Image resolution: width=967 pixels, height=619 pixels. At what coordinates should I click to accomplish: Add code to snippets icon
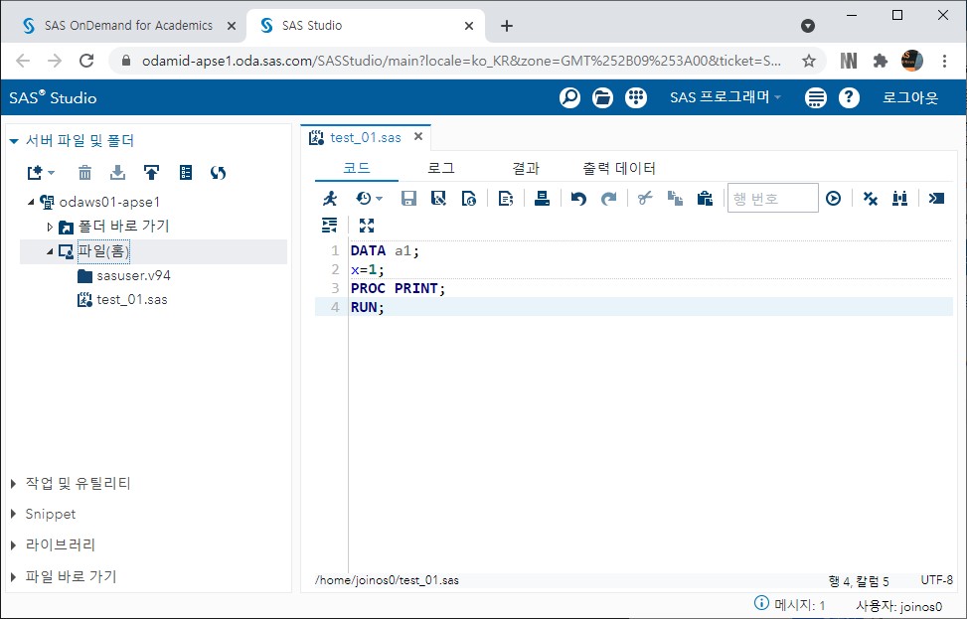pos(506,199)
